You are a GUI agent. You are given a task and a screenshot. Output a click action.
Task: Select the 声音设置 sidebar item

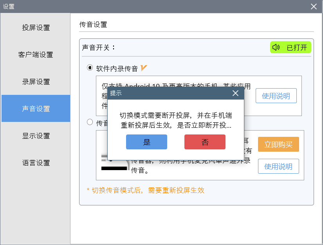[36, 109]
